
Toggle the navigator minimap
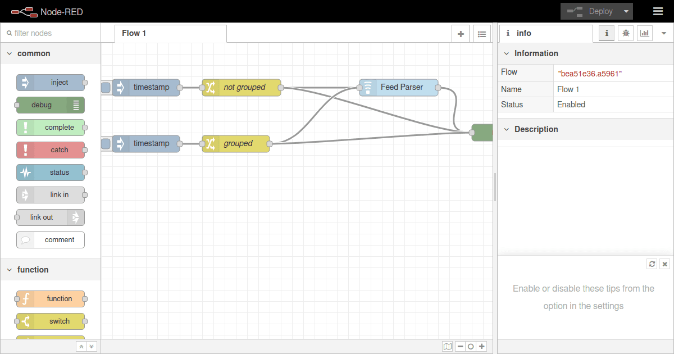click(447, 346)
